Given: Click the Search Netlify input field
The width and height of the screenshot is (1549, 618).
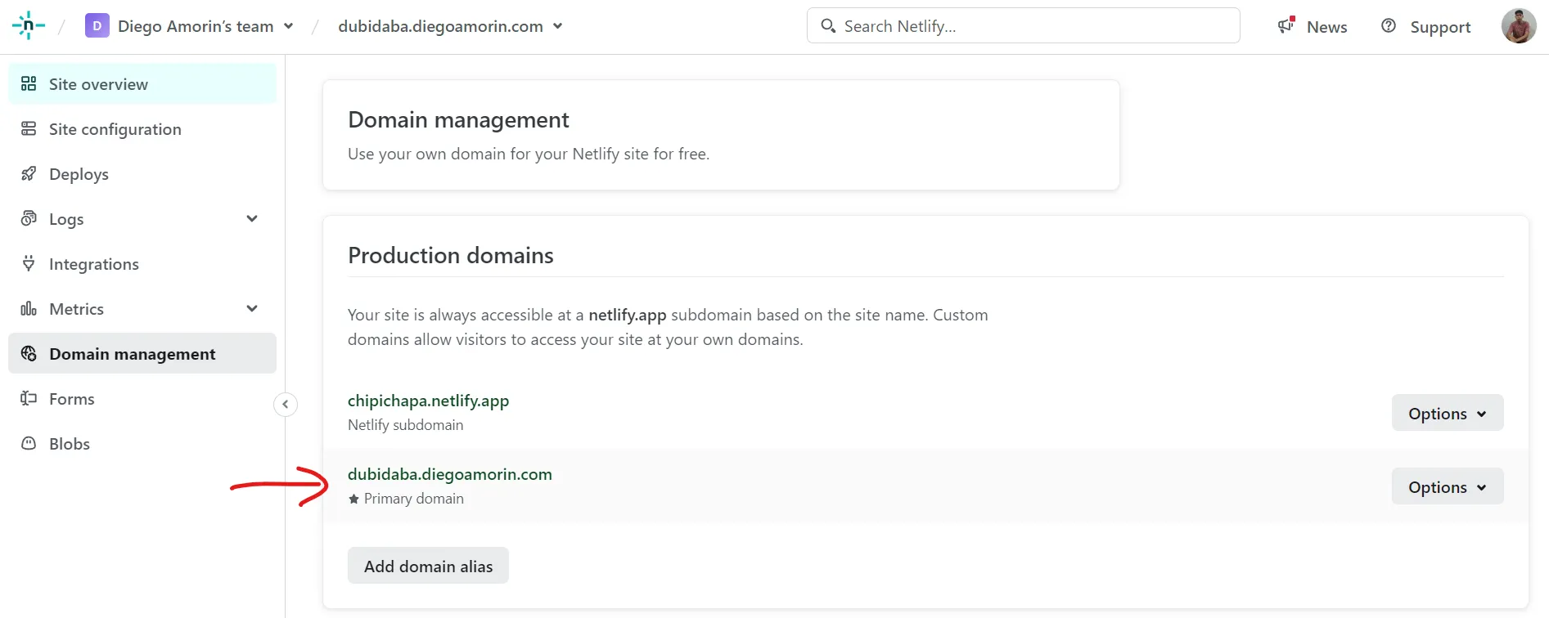Looking at the screenshot, I should (1024, 26).
